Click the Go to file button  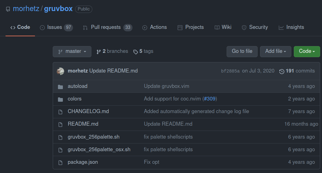coord(242,51)
